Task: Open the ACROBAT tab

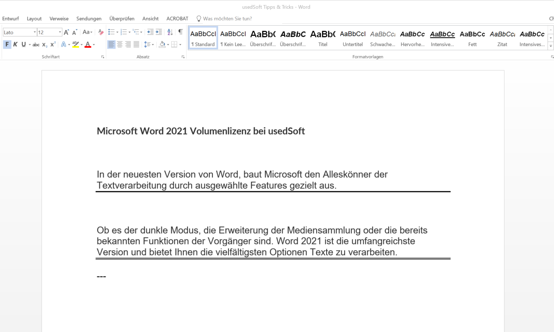Action: [x=177, y=19]
